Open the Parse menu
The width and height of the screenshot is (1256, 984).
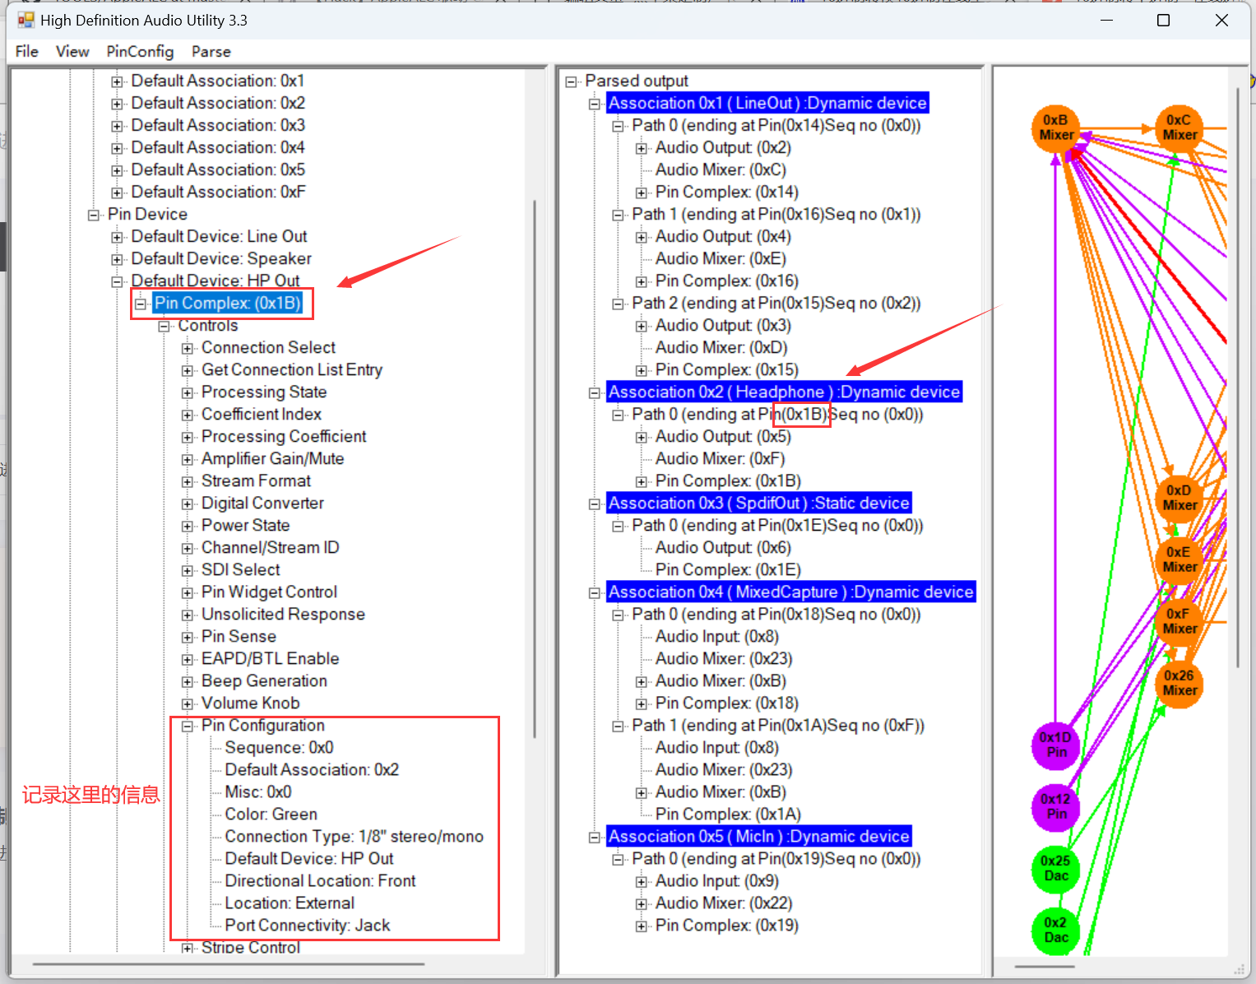[211, 52]
